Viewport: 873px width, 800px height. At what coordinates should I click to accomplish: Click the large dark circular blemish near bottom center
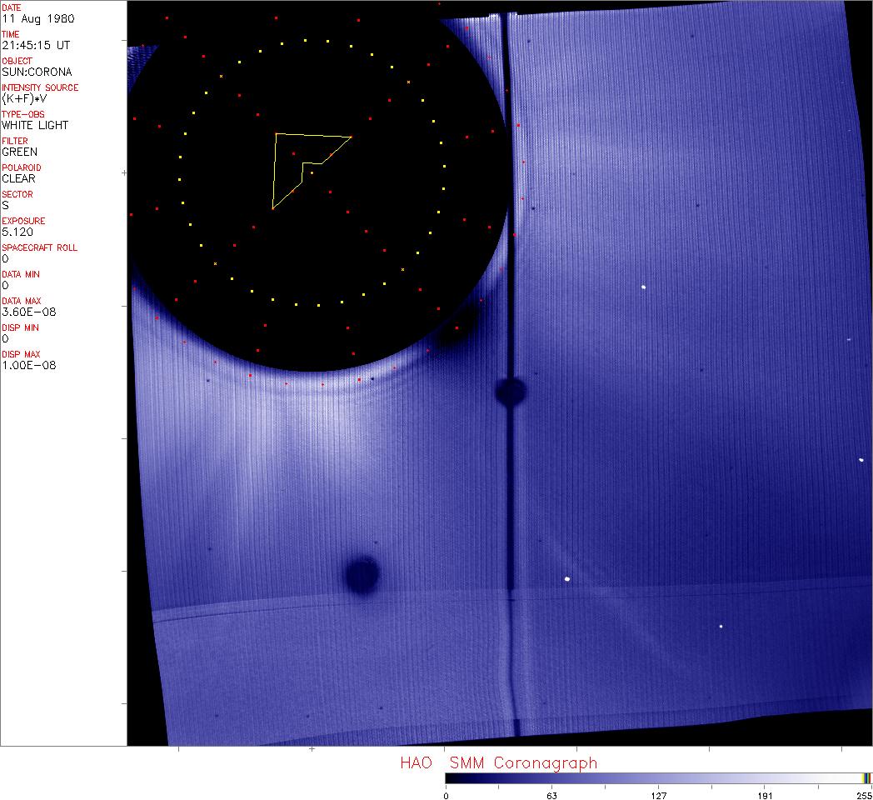tap(362, 574)
